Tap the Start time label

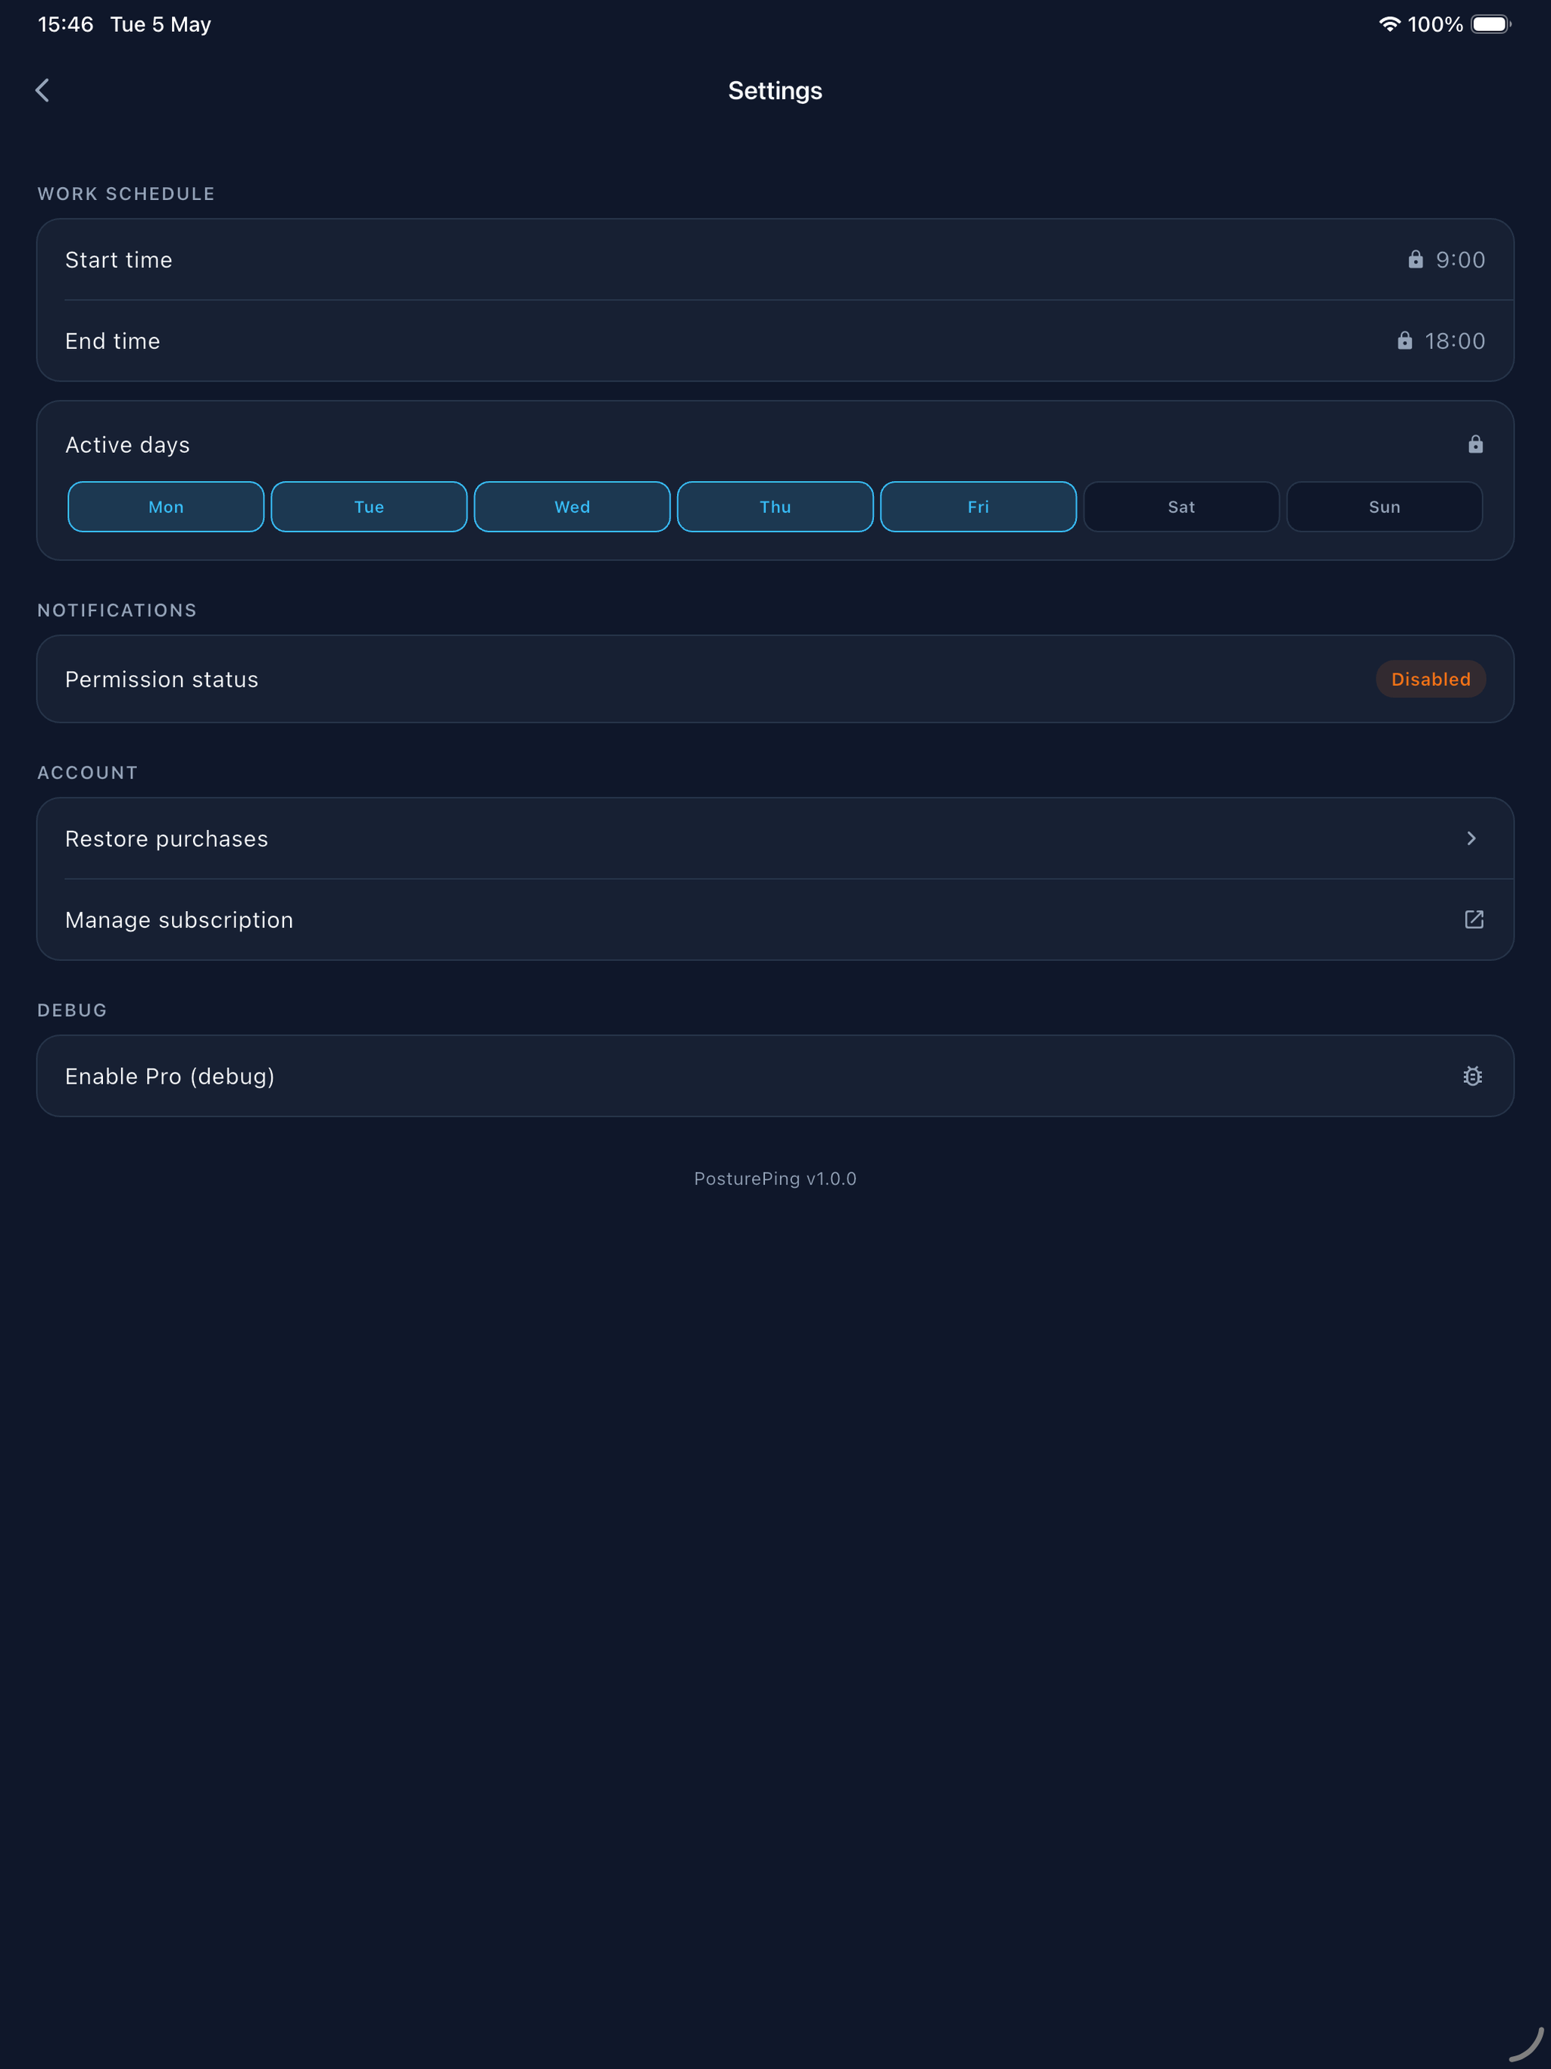click(119, 260)
